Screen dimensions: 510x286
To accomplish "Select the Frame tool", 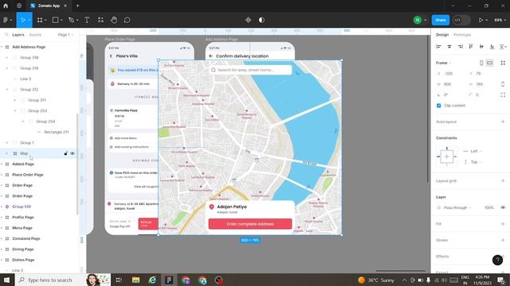I will click(x=40, y=20).
